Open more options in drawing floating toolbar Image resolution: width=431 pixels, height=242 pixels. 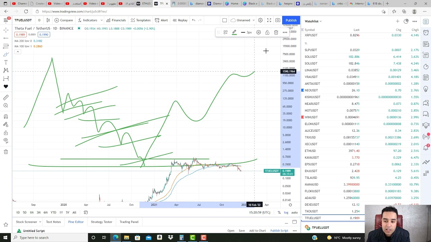[285, 32]
